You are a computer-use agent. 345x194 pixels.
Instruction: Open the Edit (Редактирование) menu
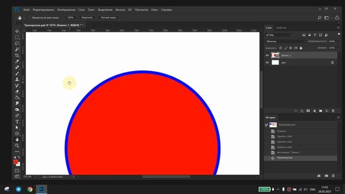coord(43,10)
